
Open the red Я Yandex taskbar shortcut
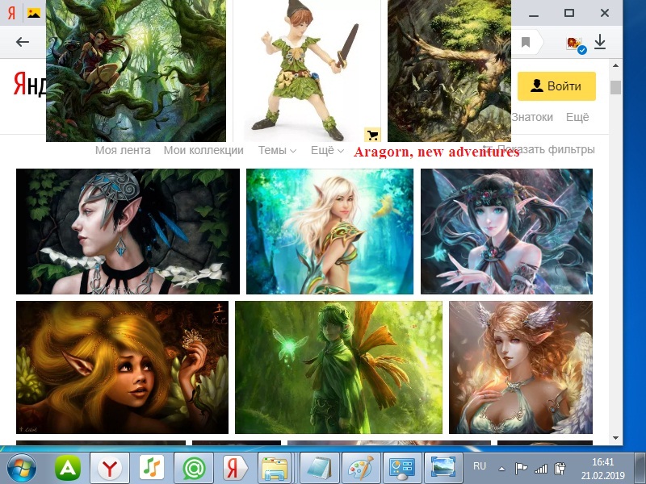coord(236,469)
